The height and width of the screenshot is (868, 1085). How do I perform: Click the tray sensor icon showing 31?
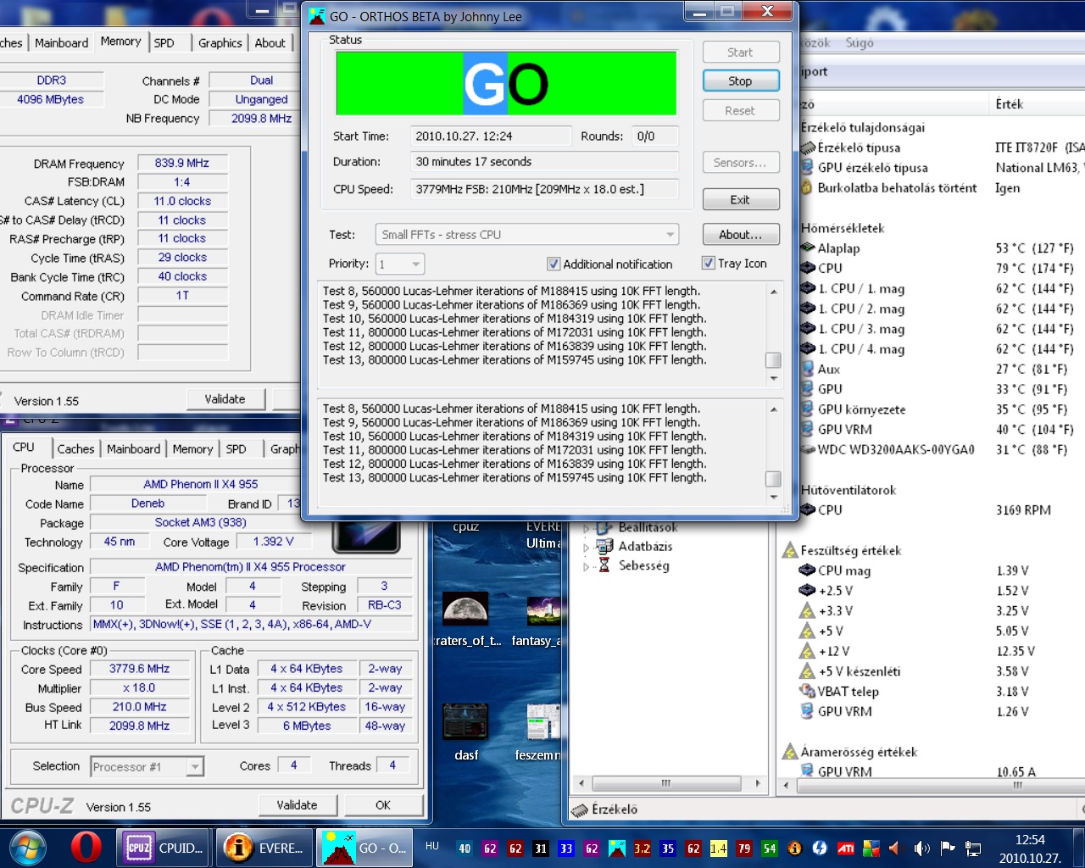(x=541, y=848)
